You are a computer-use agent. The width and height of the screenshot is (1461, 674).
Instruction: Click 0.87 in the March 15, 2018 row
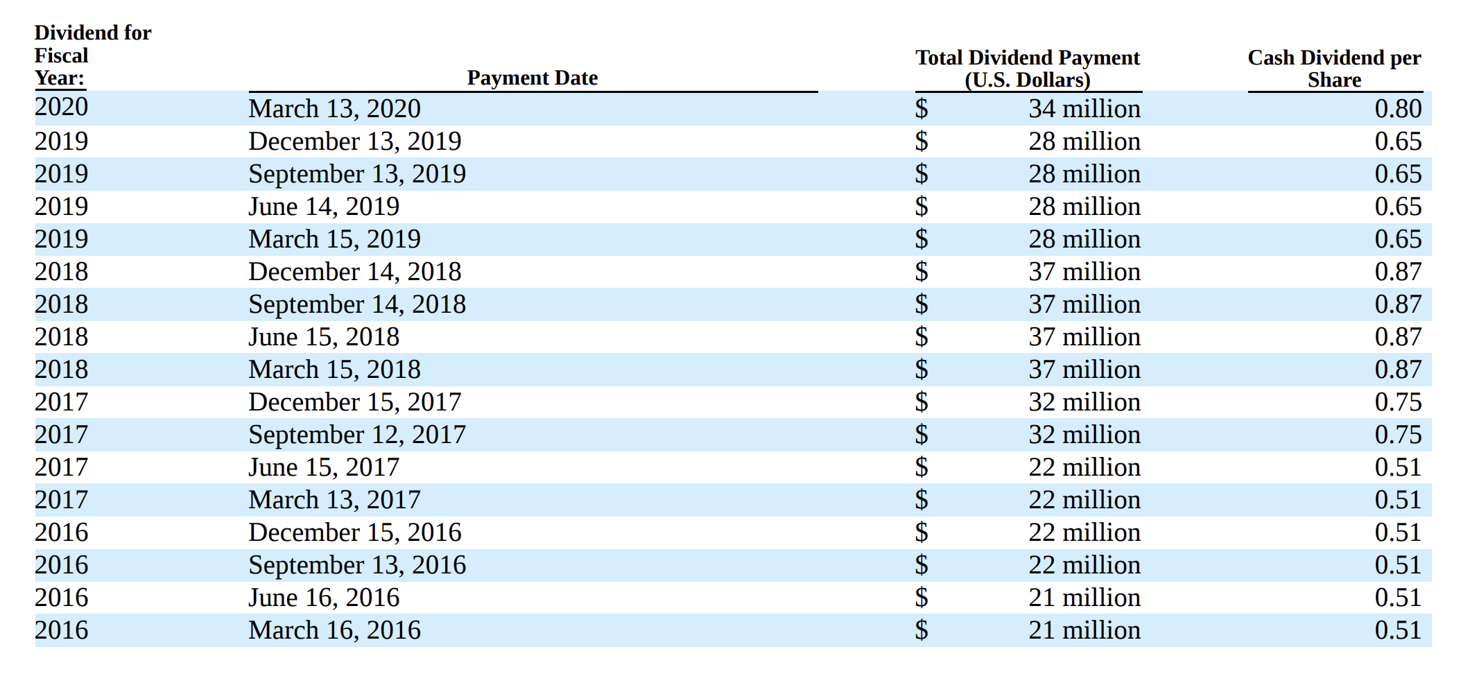pos(1398,370)
